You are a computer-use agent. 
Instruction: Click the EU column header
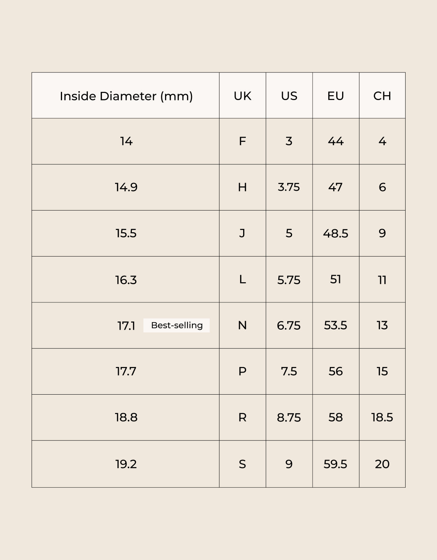pyautogui.click(x=335, y=96)
